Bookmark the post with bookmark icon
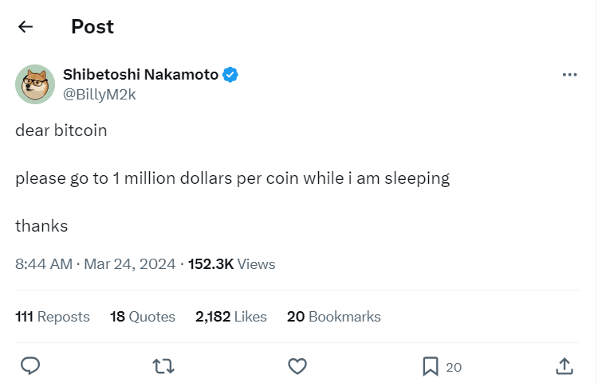 pyautogui.click(x=431, y=366)
